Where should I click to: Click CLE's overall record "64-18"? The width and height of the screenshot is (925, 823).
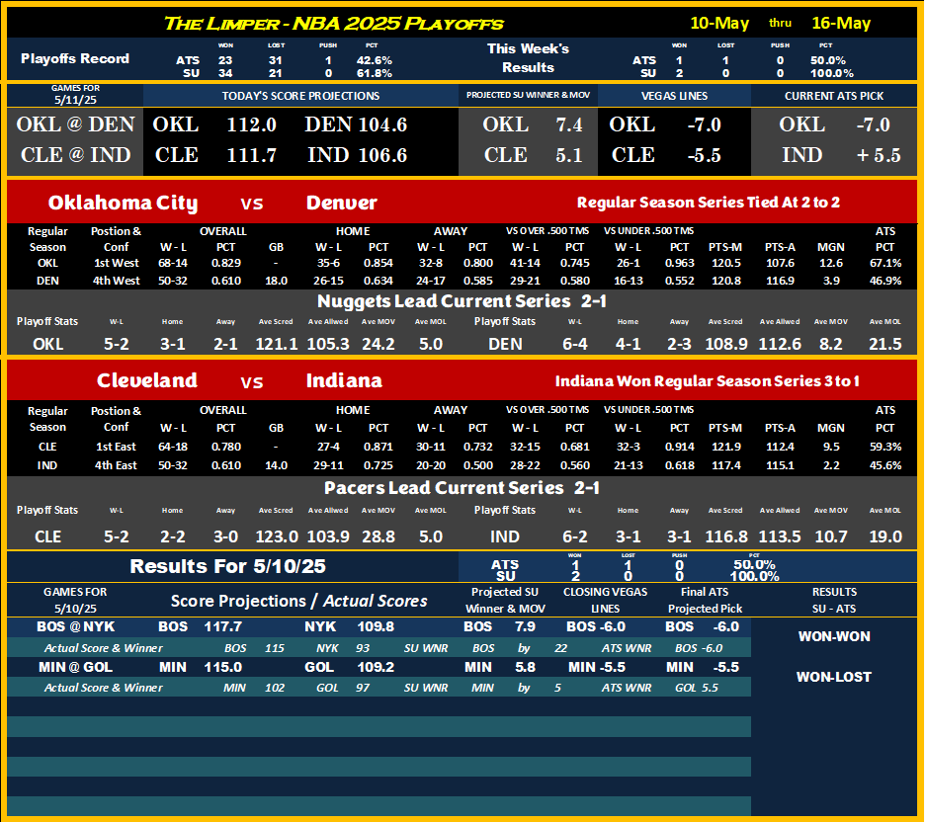coord(173,447)
